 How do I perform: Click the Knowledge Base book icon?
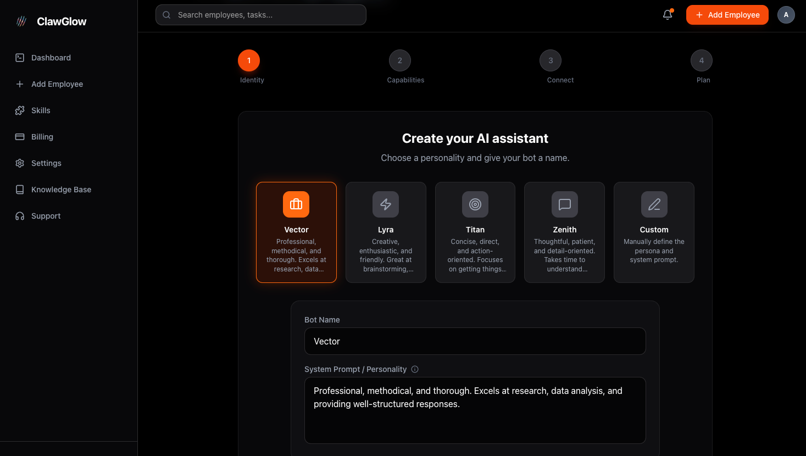20,190
